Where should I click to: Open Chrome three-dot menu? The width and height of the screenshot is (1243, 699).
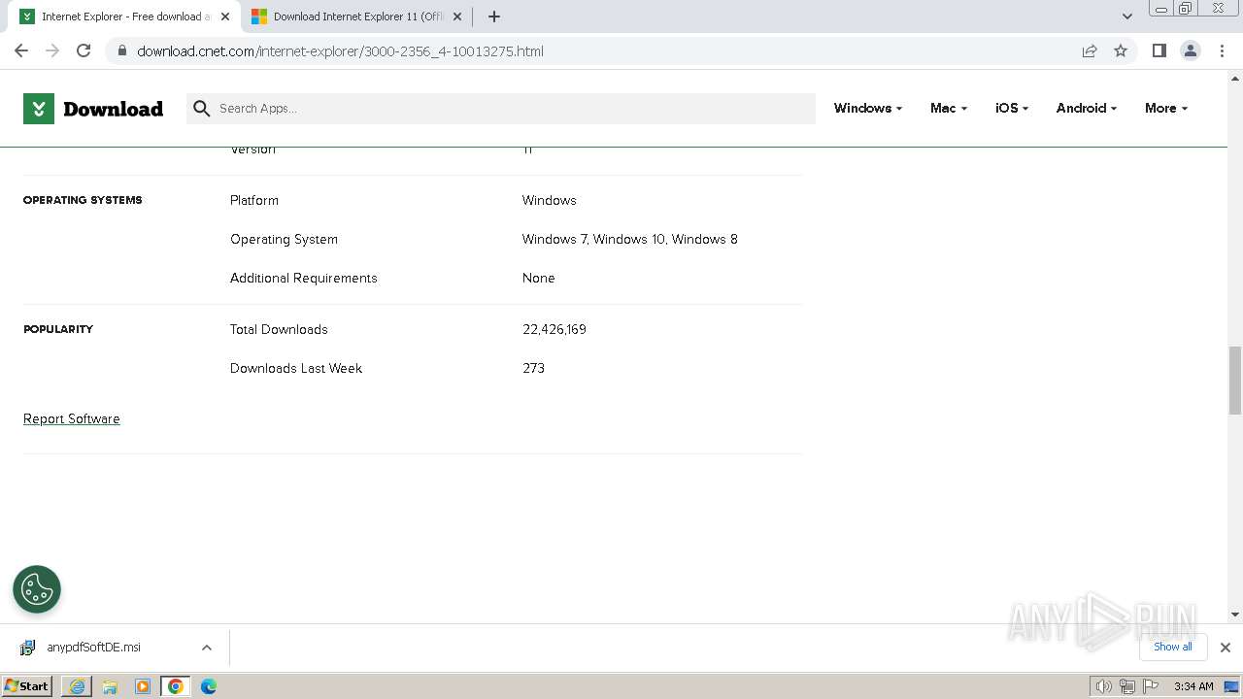click(x=1222, y=50)
